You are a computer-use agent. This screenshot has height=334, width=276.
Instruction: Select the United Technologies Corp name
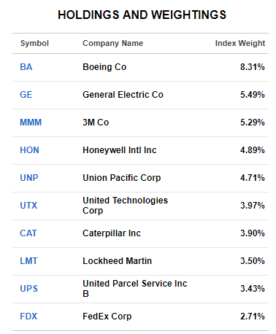(125, 206)
